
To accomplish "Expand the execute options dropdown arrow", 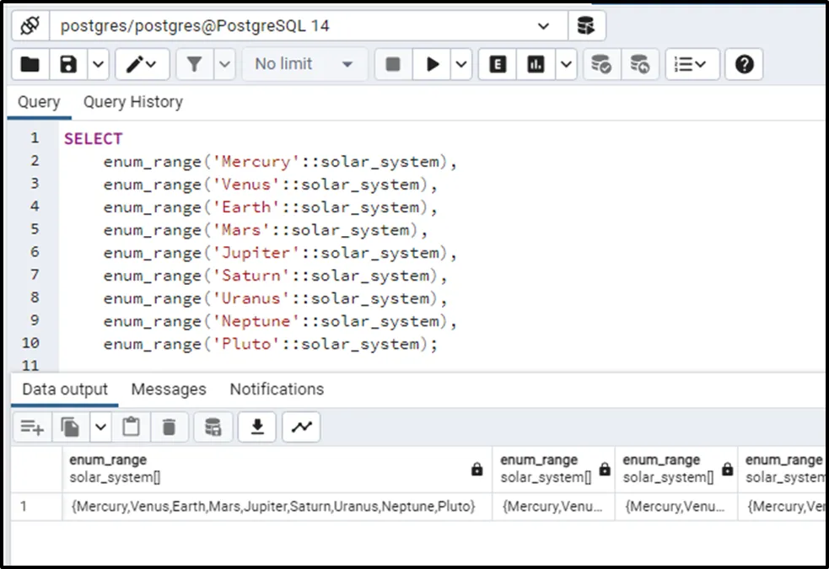I will click(460, 64).
